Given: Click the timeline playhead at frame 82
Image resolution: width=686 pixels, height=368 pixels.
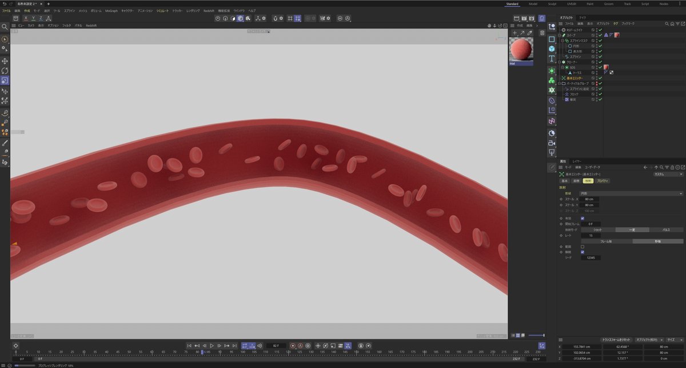Looking at the screenshot, I should point(201,352).
